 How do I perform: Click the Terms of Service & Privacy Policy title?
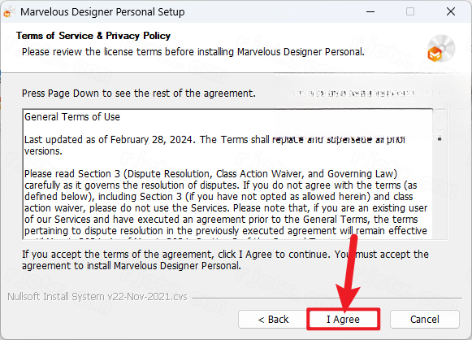93,36
